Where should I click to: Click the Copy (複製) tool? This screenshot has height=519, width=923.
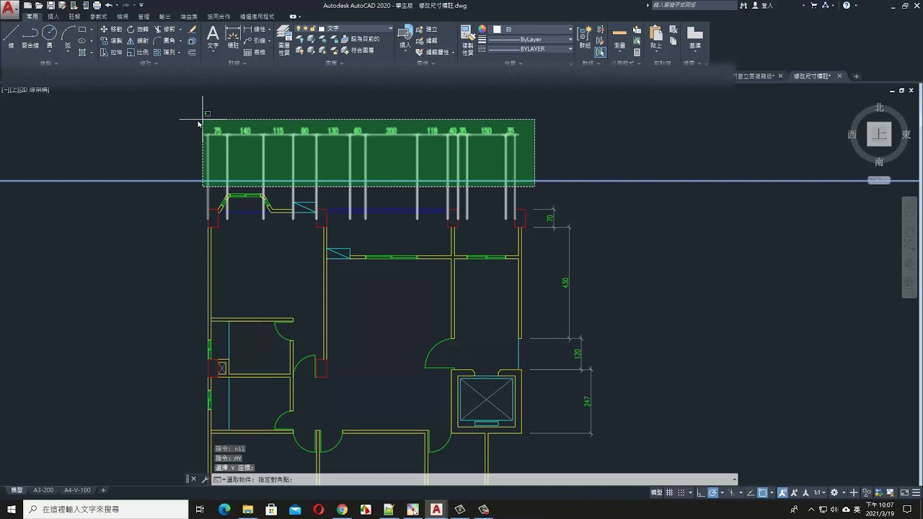coord(110,41)
